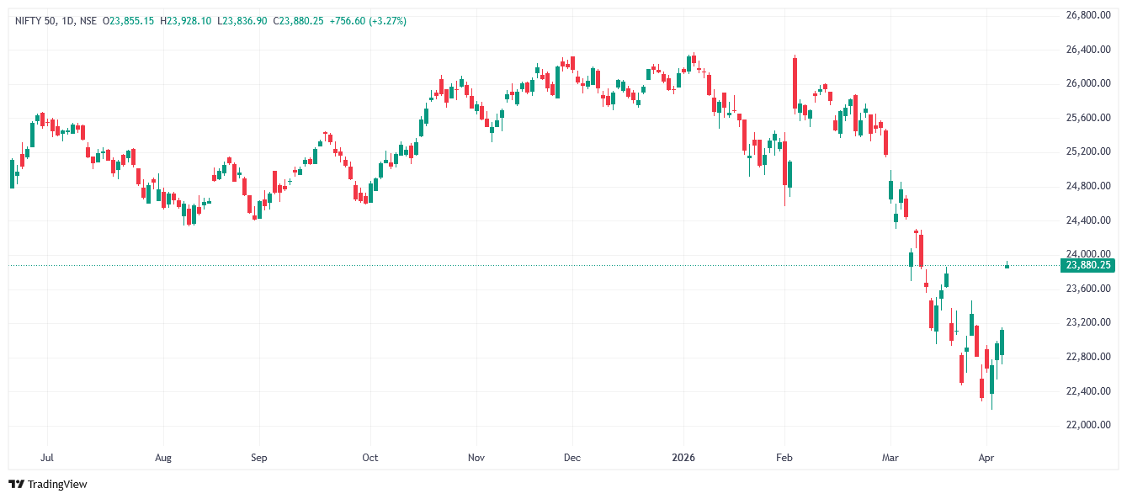Select the 1D interval label
Image resolution: width=1127 pixels, height=499 pixels.
pos(67,20)
